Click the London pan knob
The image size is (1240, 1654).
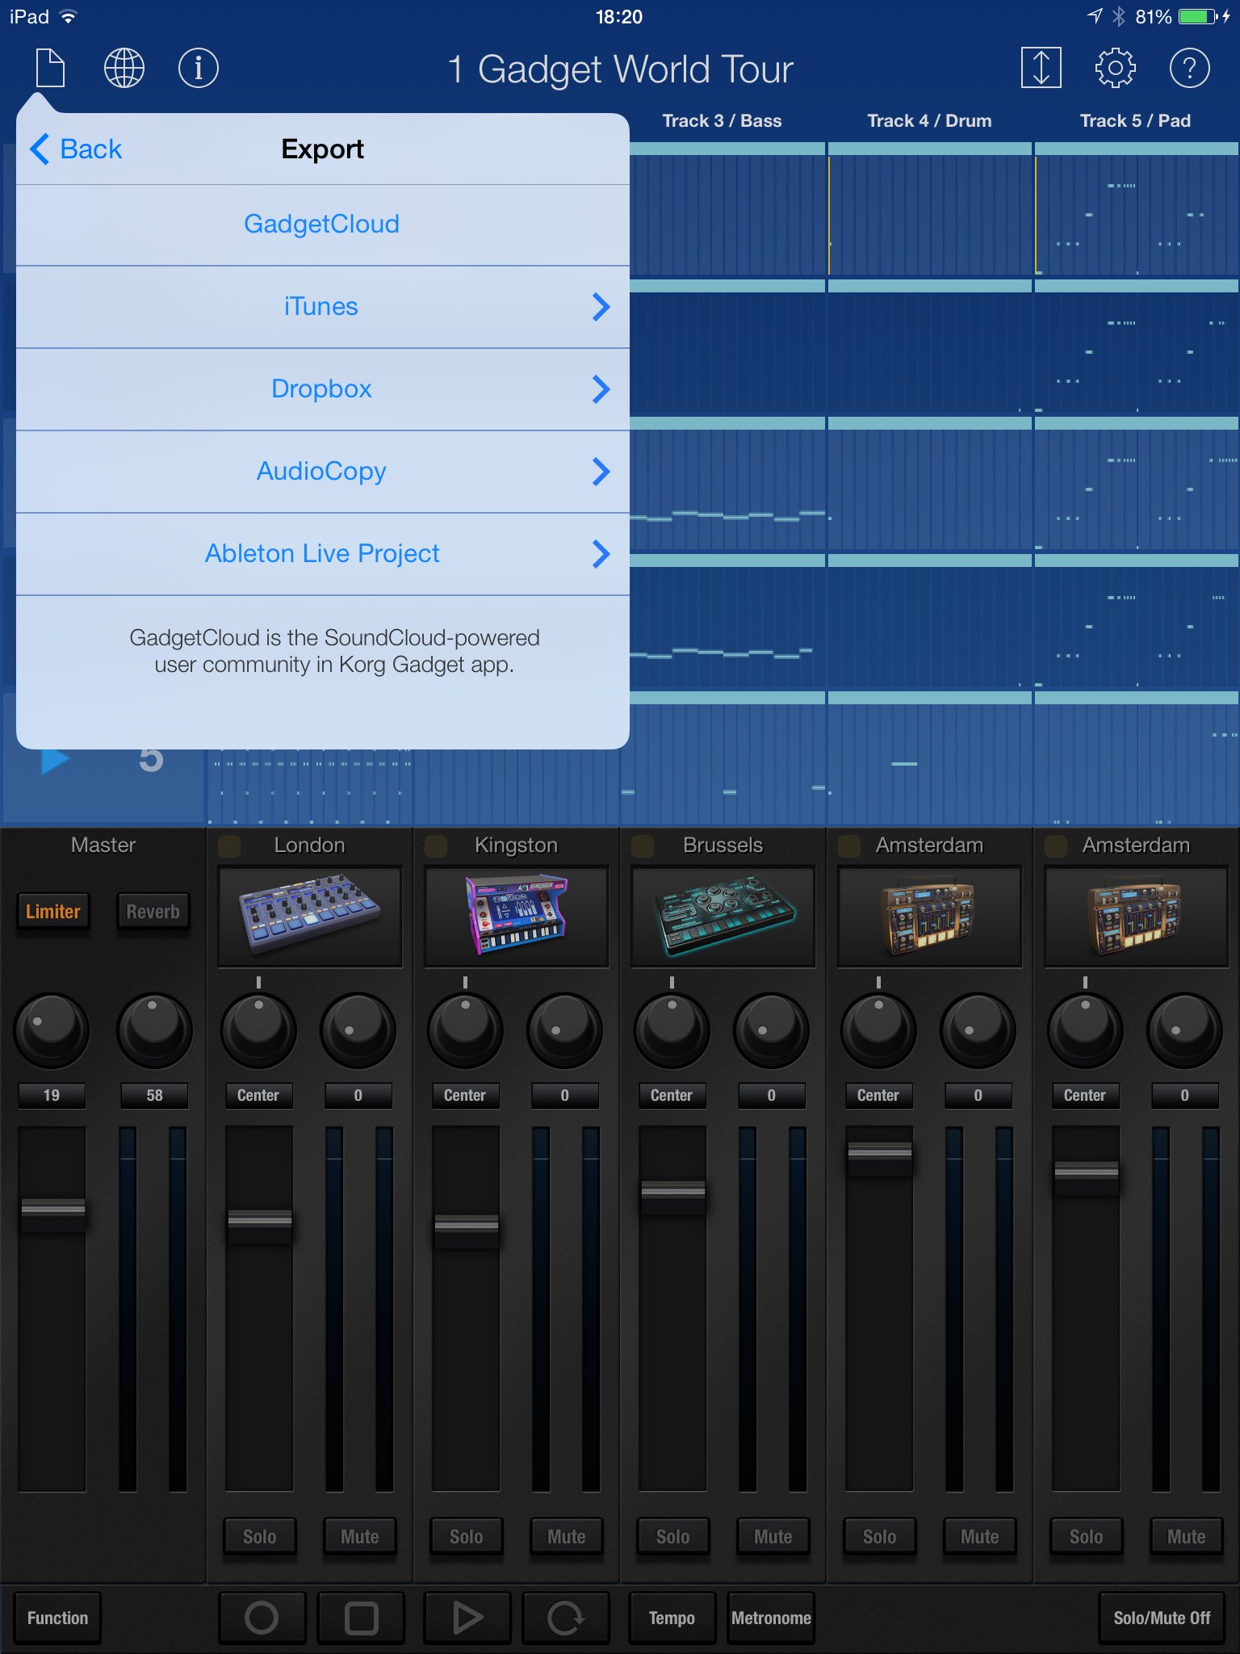(x=258, y=1031)
